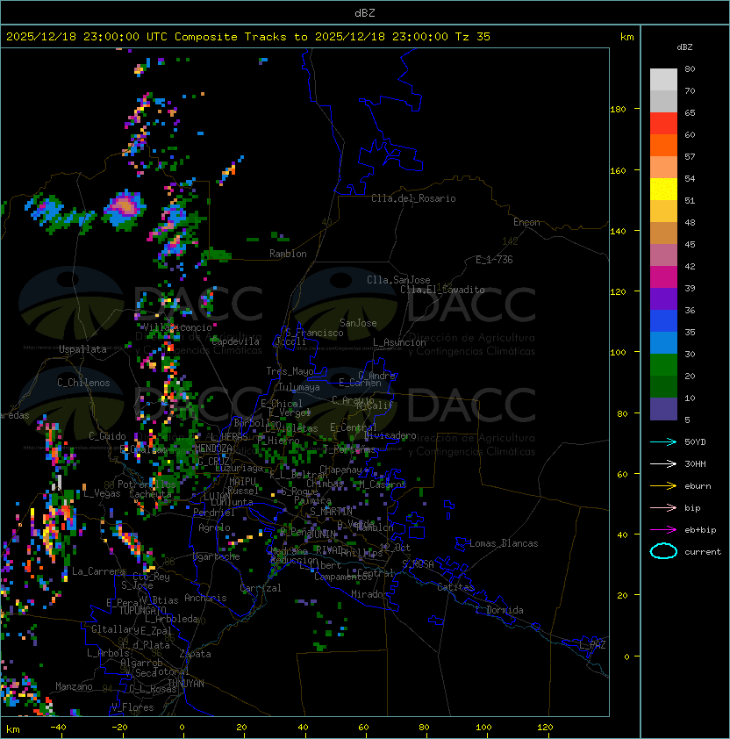Click the 'L_Dormida' map label
This screenshot has height=739, width=730.
pos(499,610)
